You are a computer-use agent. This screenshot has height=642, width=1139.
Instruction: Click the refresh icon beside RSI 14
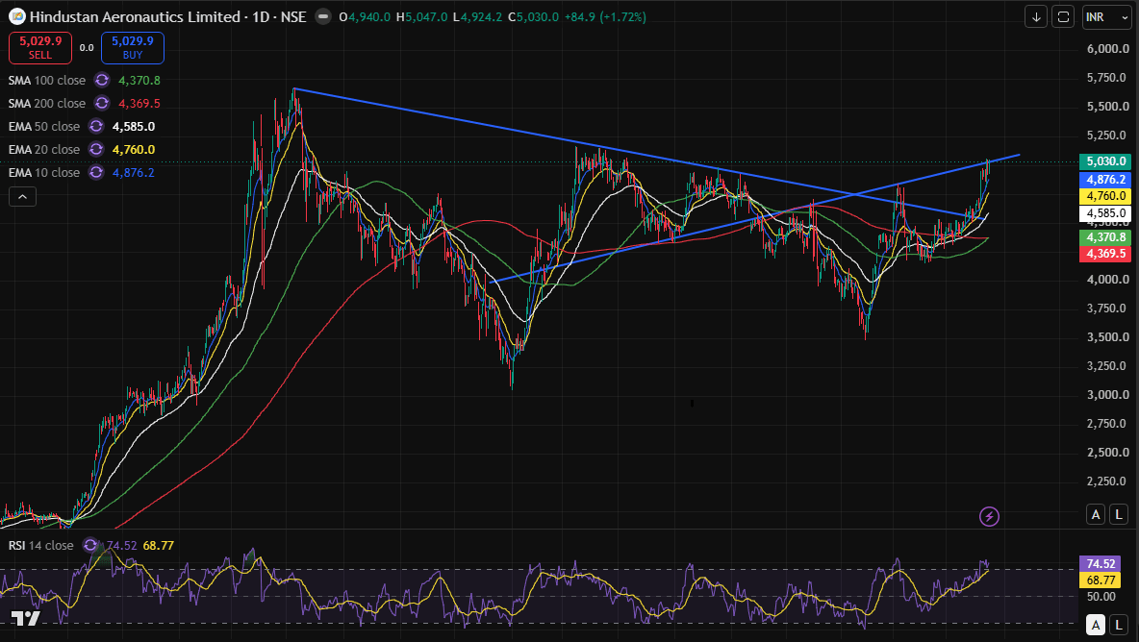point(90,545)
